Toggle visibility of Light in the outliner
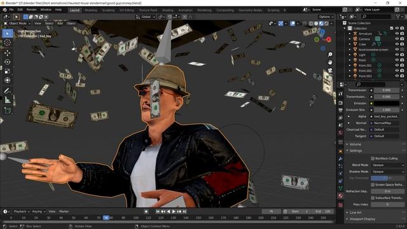 coord(397,55)
